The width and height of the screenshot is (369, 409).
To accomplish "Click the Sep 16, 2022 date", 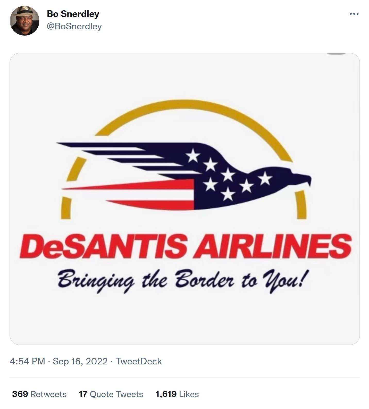I will click(80, 361).
